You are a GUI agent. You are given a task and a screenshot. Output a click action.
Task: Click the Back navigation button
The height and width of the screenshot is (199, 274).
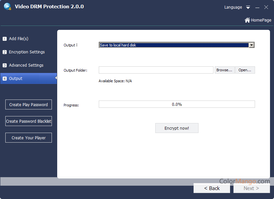point(211,188)
